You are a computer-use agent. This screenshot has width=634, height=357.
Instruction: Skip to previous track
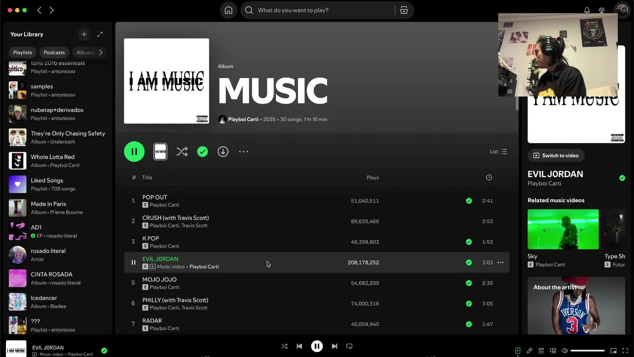(x=299, y=346)
